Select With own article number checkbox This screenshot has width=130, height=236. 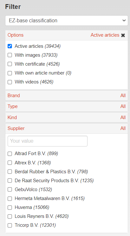pyautogui.click(x=10, y=73)
